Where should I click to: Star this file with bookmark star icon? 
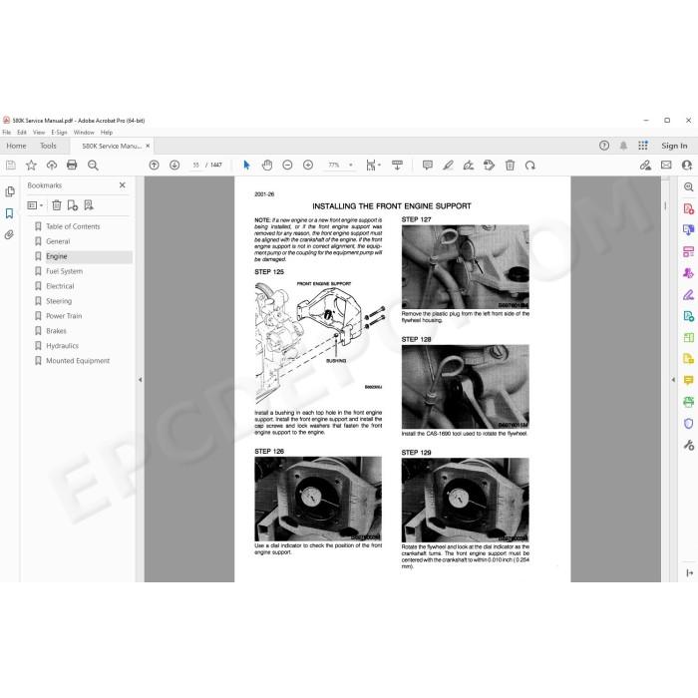click(x=31, y=166)
